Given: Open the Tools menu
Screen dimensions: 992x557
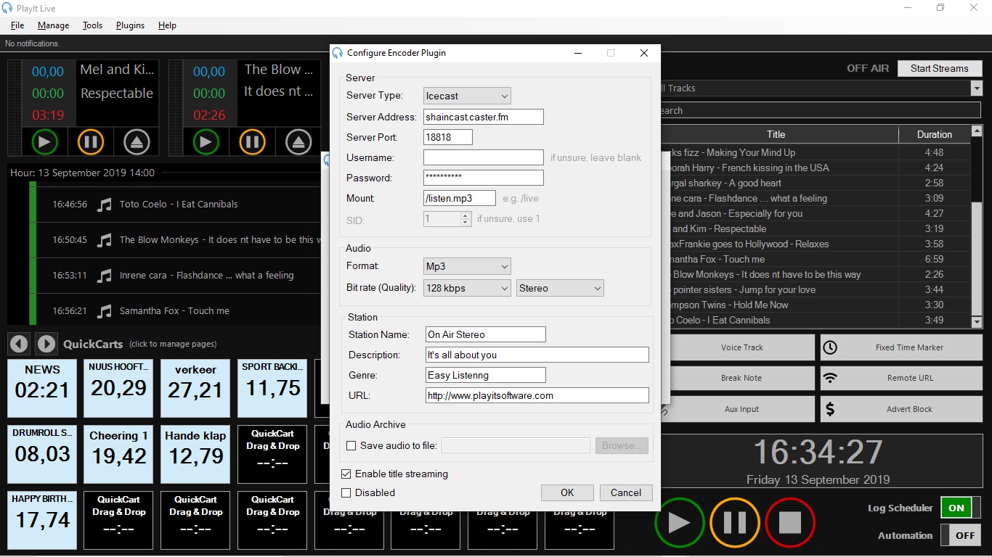Looking at the screenshot, I should coord(92,25).
